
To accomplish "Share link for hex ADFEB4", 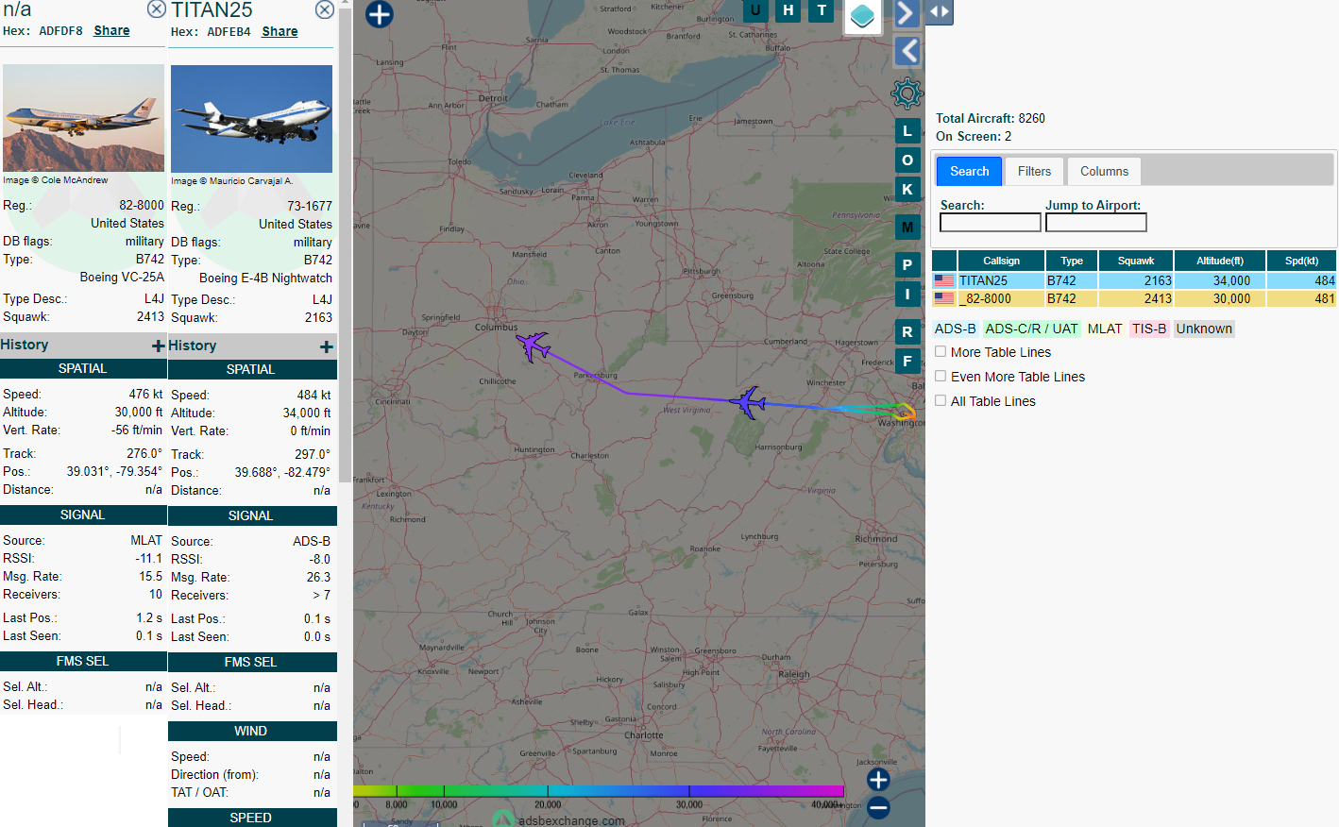I will [280, 31].
